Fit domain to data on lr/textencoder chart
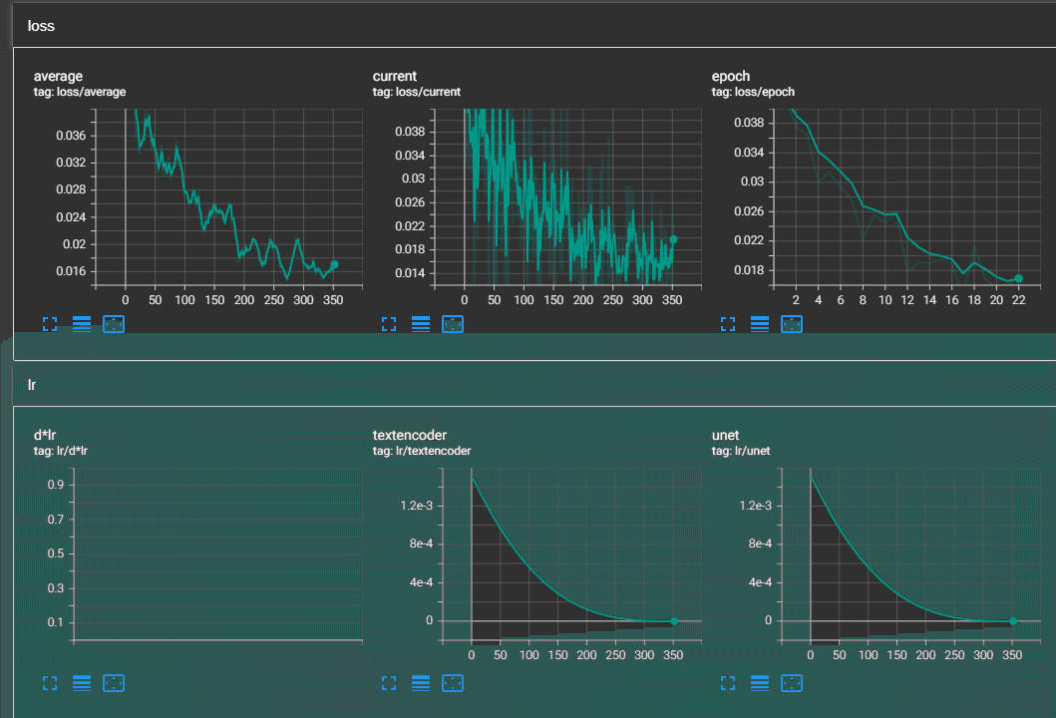The image size is (1056, 718). [x=453, y=683]
